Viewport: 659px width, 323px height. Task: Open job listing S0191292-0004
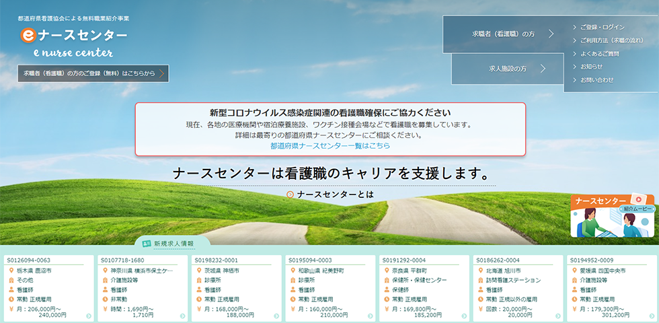[424, 289]
